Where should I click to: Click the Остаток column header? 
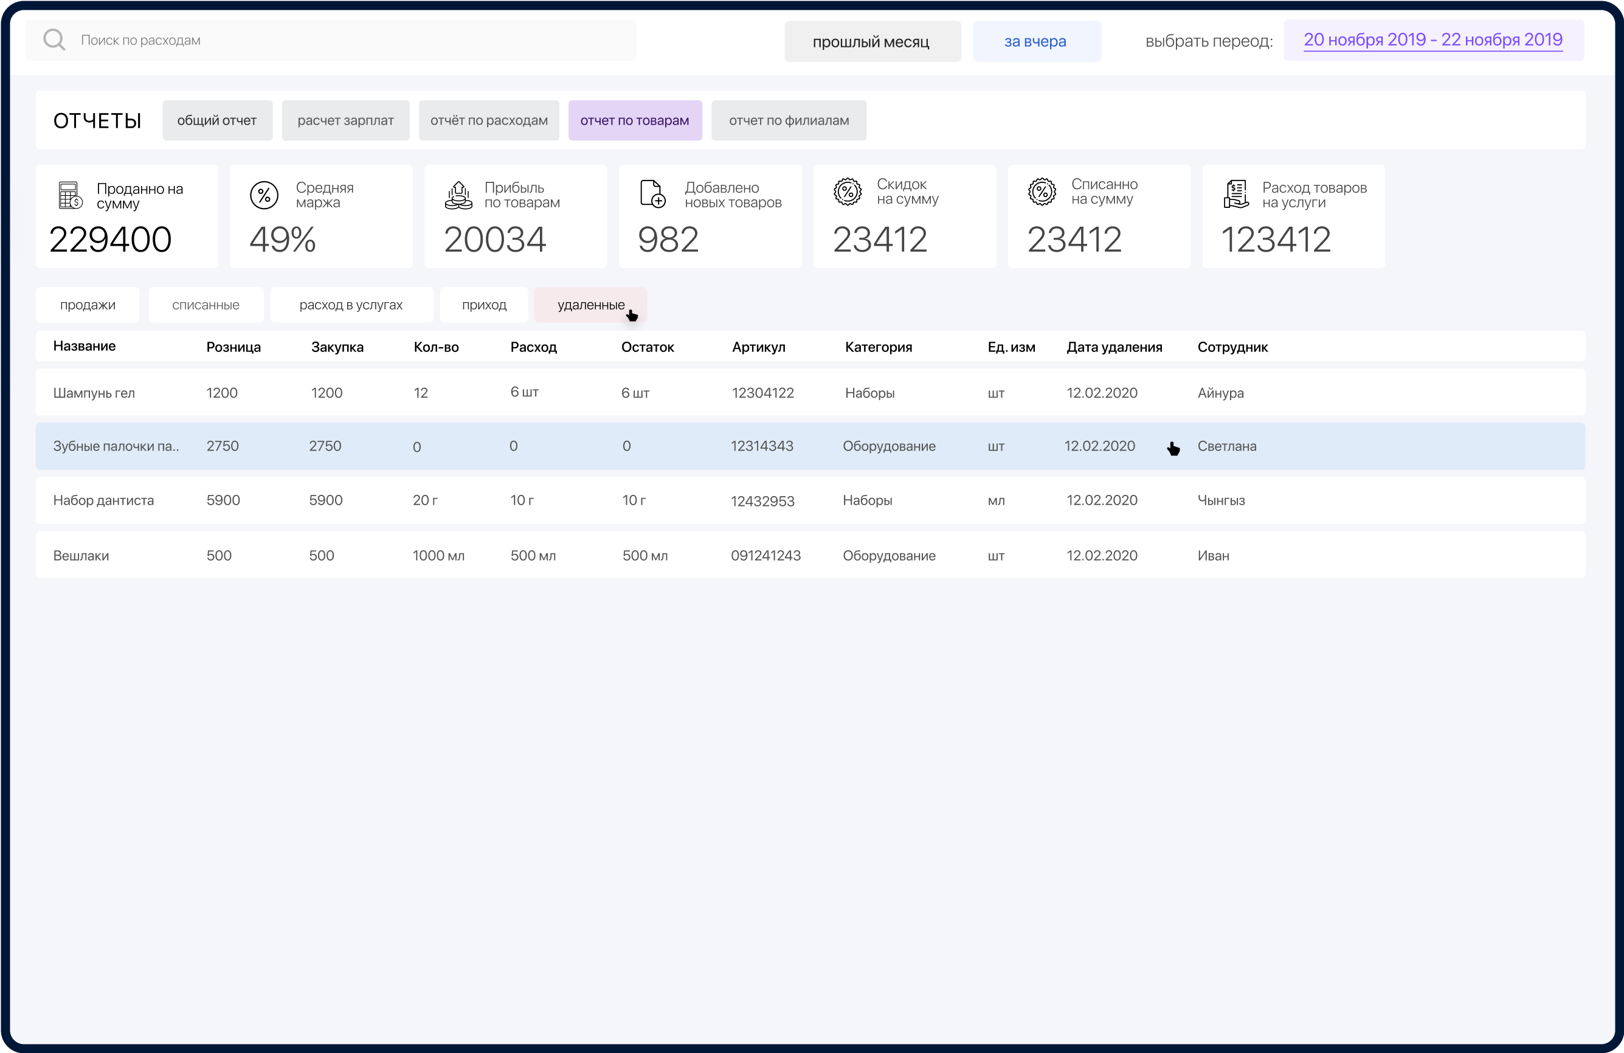tap(648, 347)
